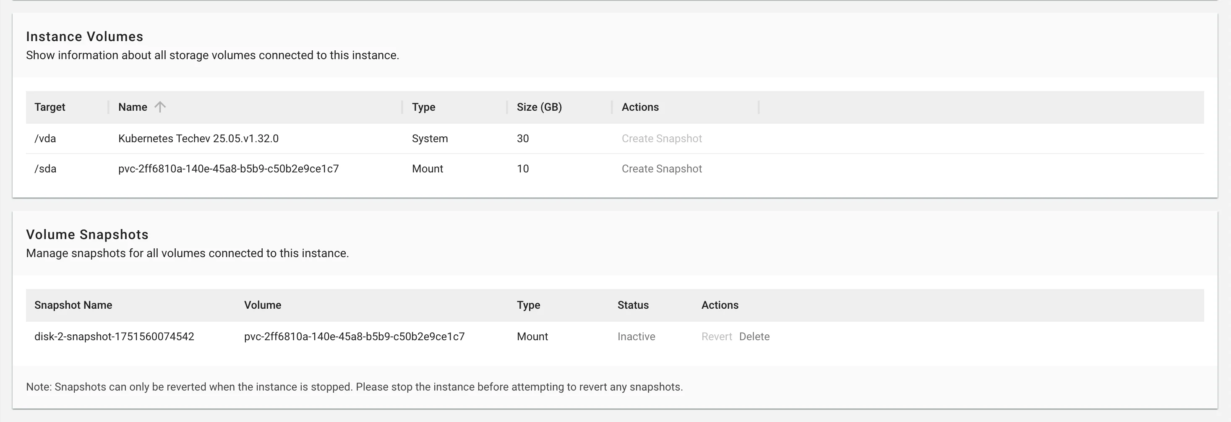Click the Snapshot Name column header
Screen dimensions: 1231x422
tap(73, 305)
